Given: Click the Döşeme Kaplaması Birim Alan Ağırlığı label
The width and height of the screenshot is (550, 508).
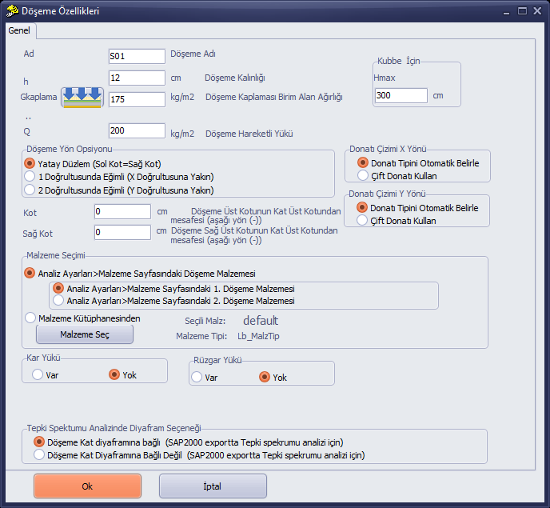Looking at the screenshot, I should 274,97.
